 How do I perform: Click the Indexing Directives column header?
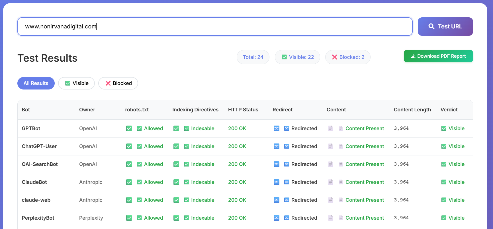[x=195, y=110]
